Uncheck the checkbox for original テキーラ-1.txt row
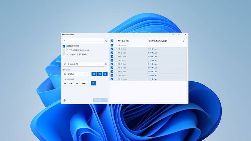Image resolution: width=251 pixels, height=141 pixels. 112,45
